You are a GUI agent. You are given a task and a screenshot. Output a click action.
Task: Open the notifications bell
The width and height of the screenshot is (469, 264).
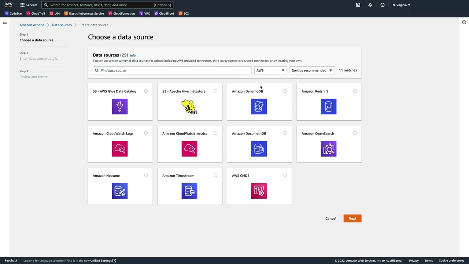[370, 5]
